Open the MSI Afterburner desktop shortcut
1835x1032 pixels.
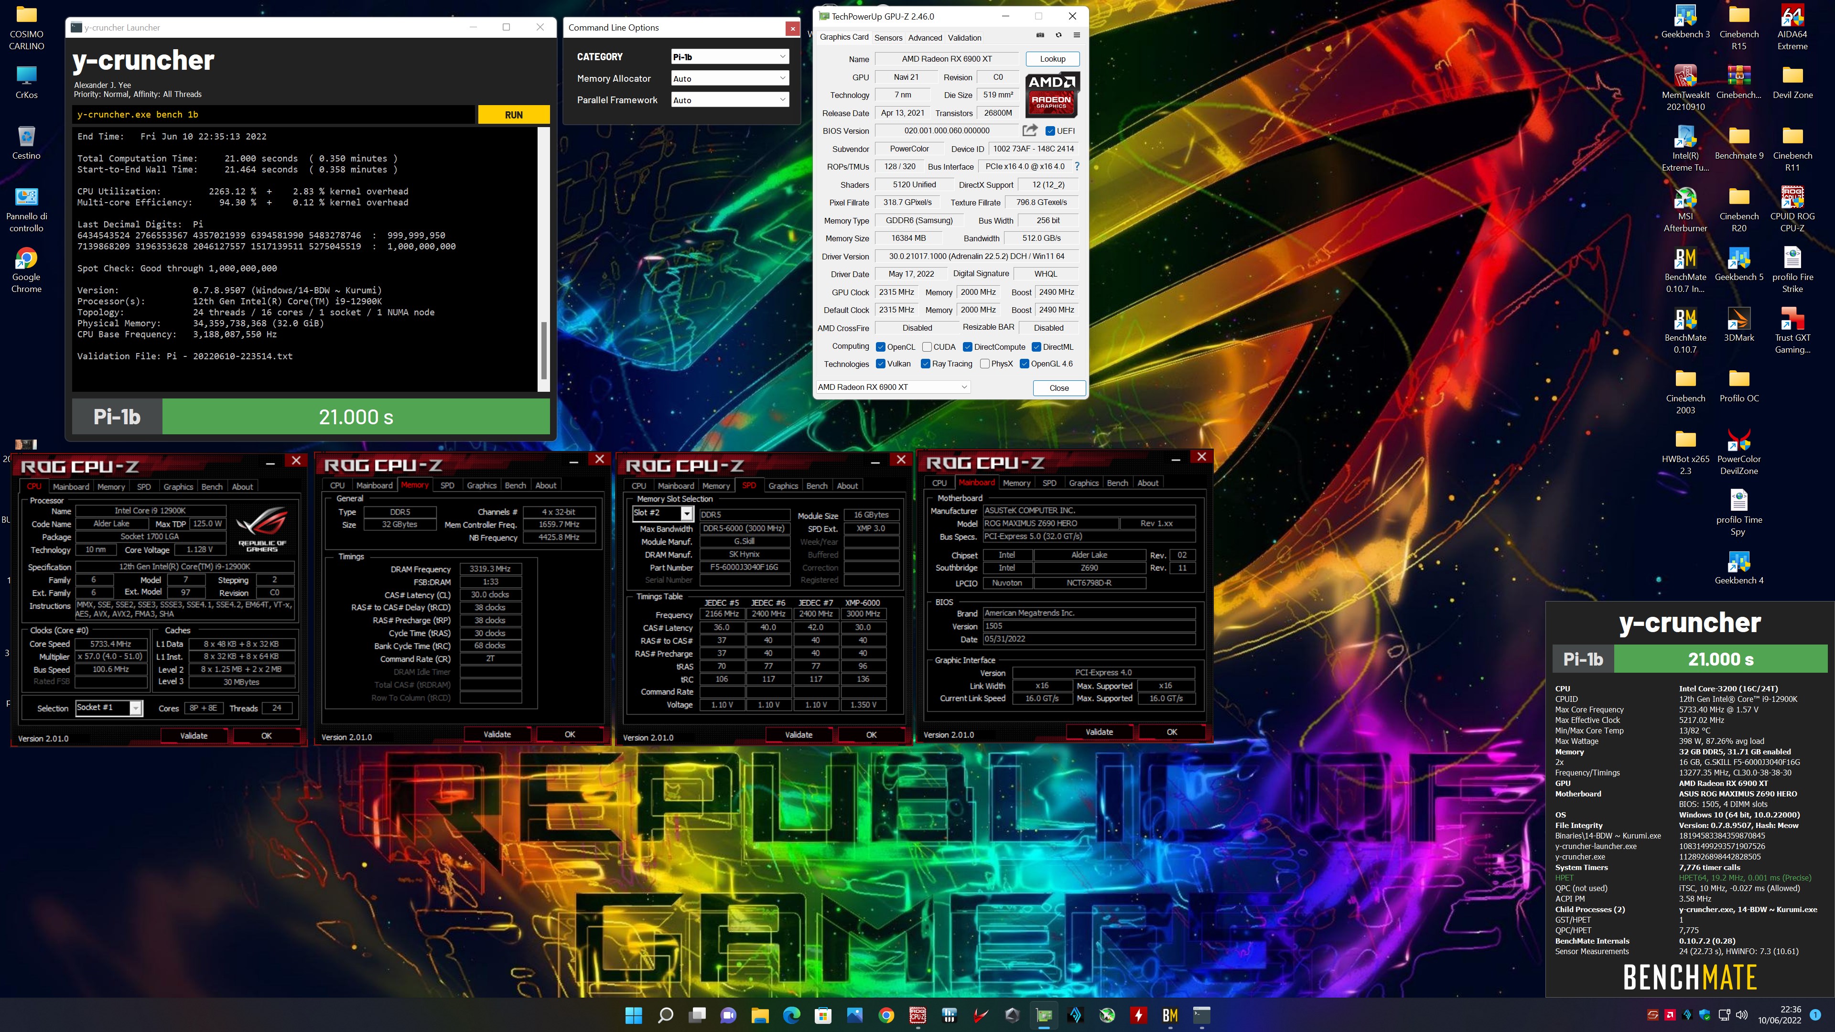coord(1685,209)
